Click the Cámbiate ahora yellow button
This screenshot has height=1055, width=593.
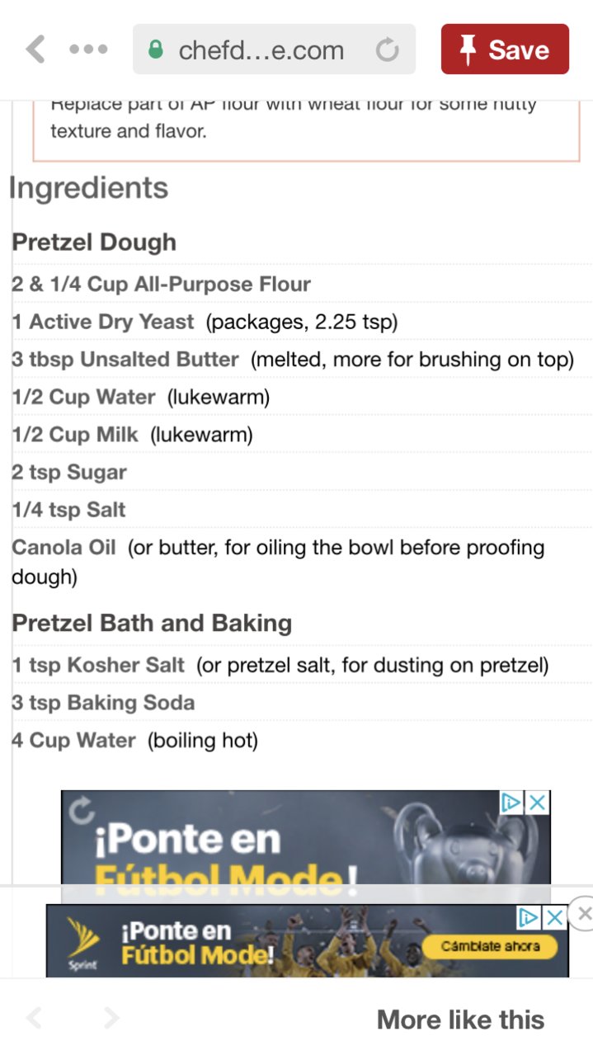tap(490, 946)
